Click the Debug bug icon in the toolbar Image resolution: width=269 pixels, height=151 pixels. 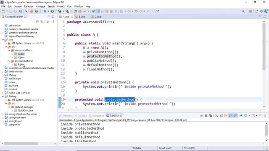(45, 11)
